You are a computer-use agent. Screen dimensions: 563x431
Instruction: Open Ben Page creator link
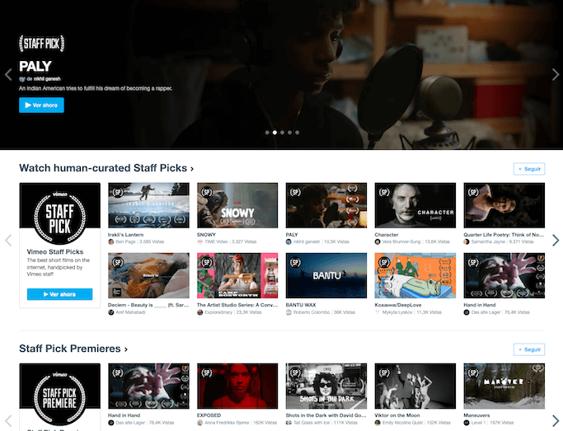tap(125, 242)
